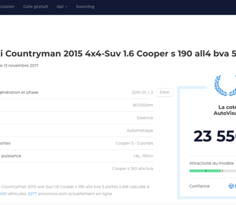Screen dimensions: 236x205
Task: Select the gearbox value Automatique
Action: coord(140,131)
